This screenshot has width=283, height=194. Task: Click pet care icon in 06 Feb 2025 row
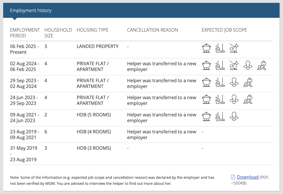click(234, 48)
